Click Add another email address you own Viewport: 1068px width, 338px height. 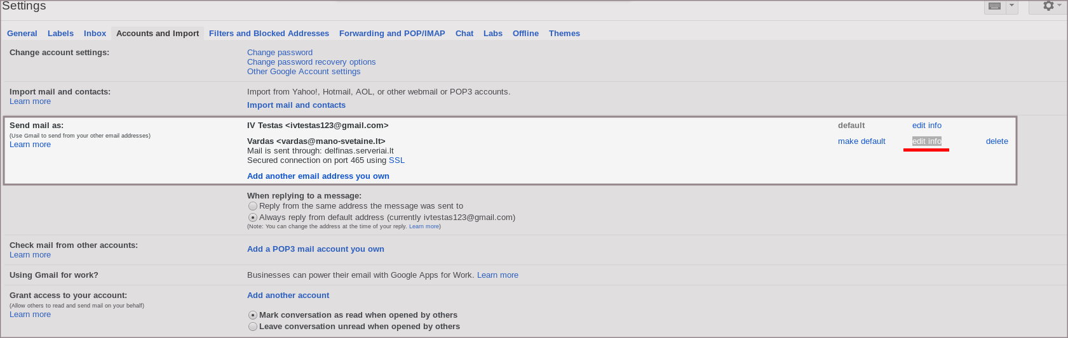pyautogui.click(x=318, y=176)
